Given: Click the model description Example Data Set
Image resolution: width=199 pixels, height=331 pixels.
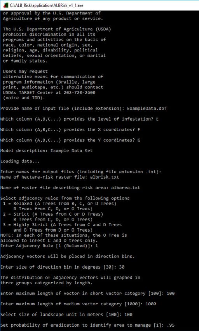Looking at the screenshot, I should (72, 151).
